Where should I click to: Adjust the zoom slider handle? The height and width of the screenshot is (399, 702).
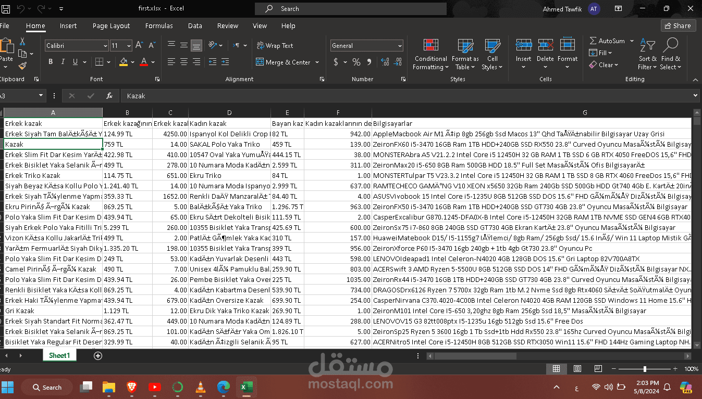pyautogui.click(x=645, y=369)
